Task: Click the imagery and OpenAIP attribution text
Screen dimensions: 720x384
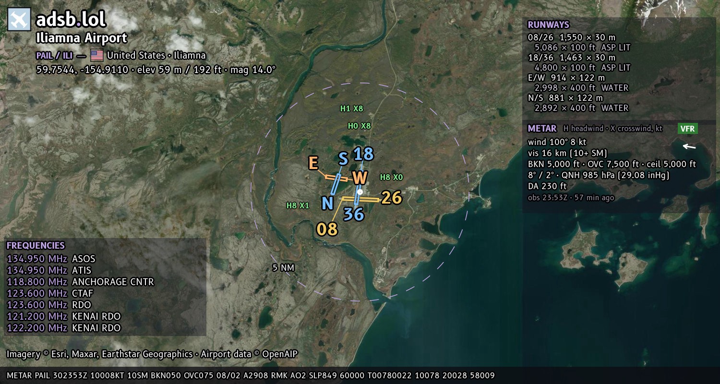Action: point(152,354)
